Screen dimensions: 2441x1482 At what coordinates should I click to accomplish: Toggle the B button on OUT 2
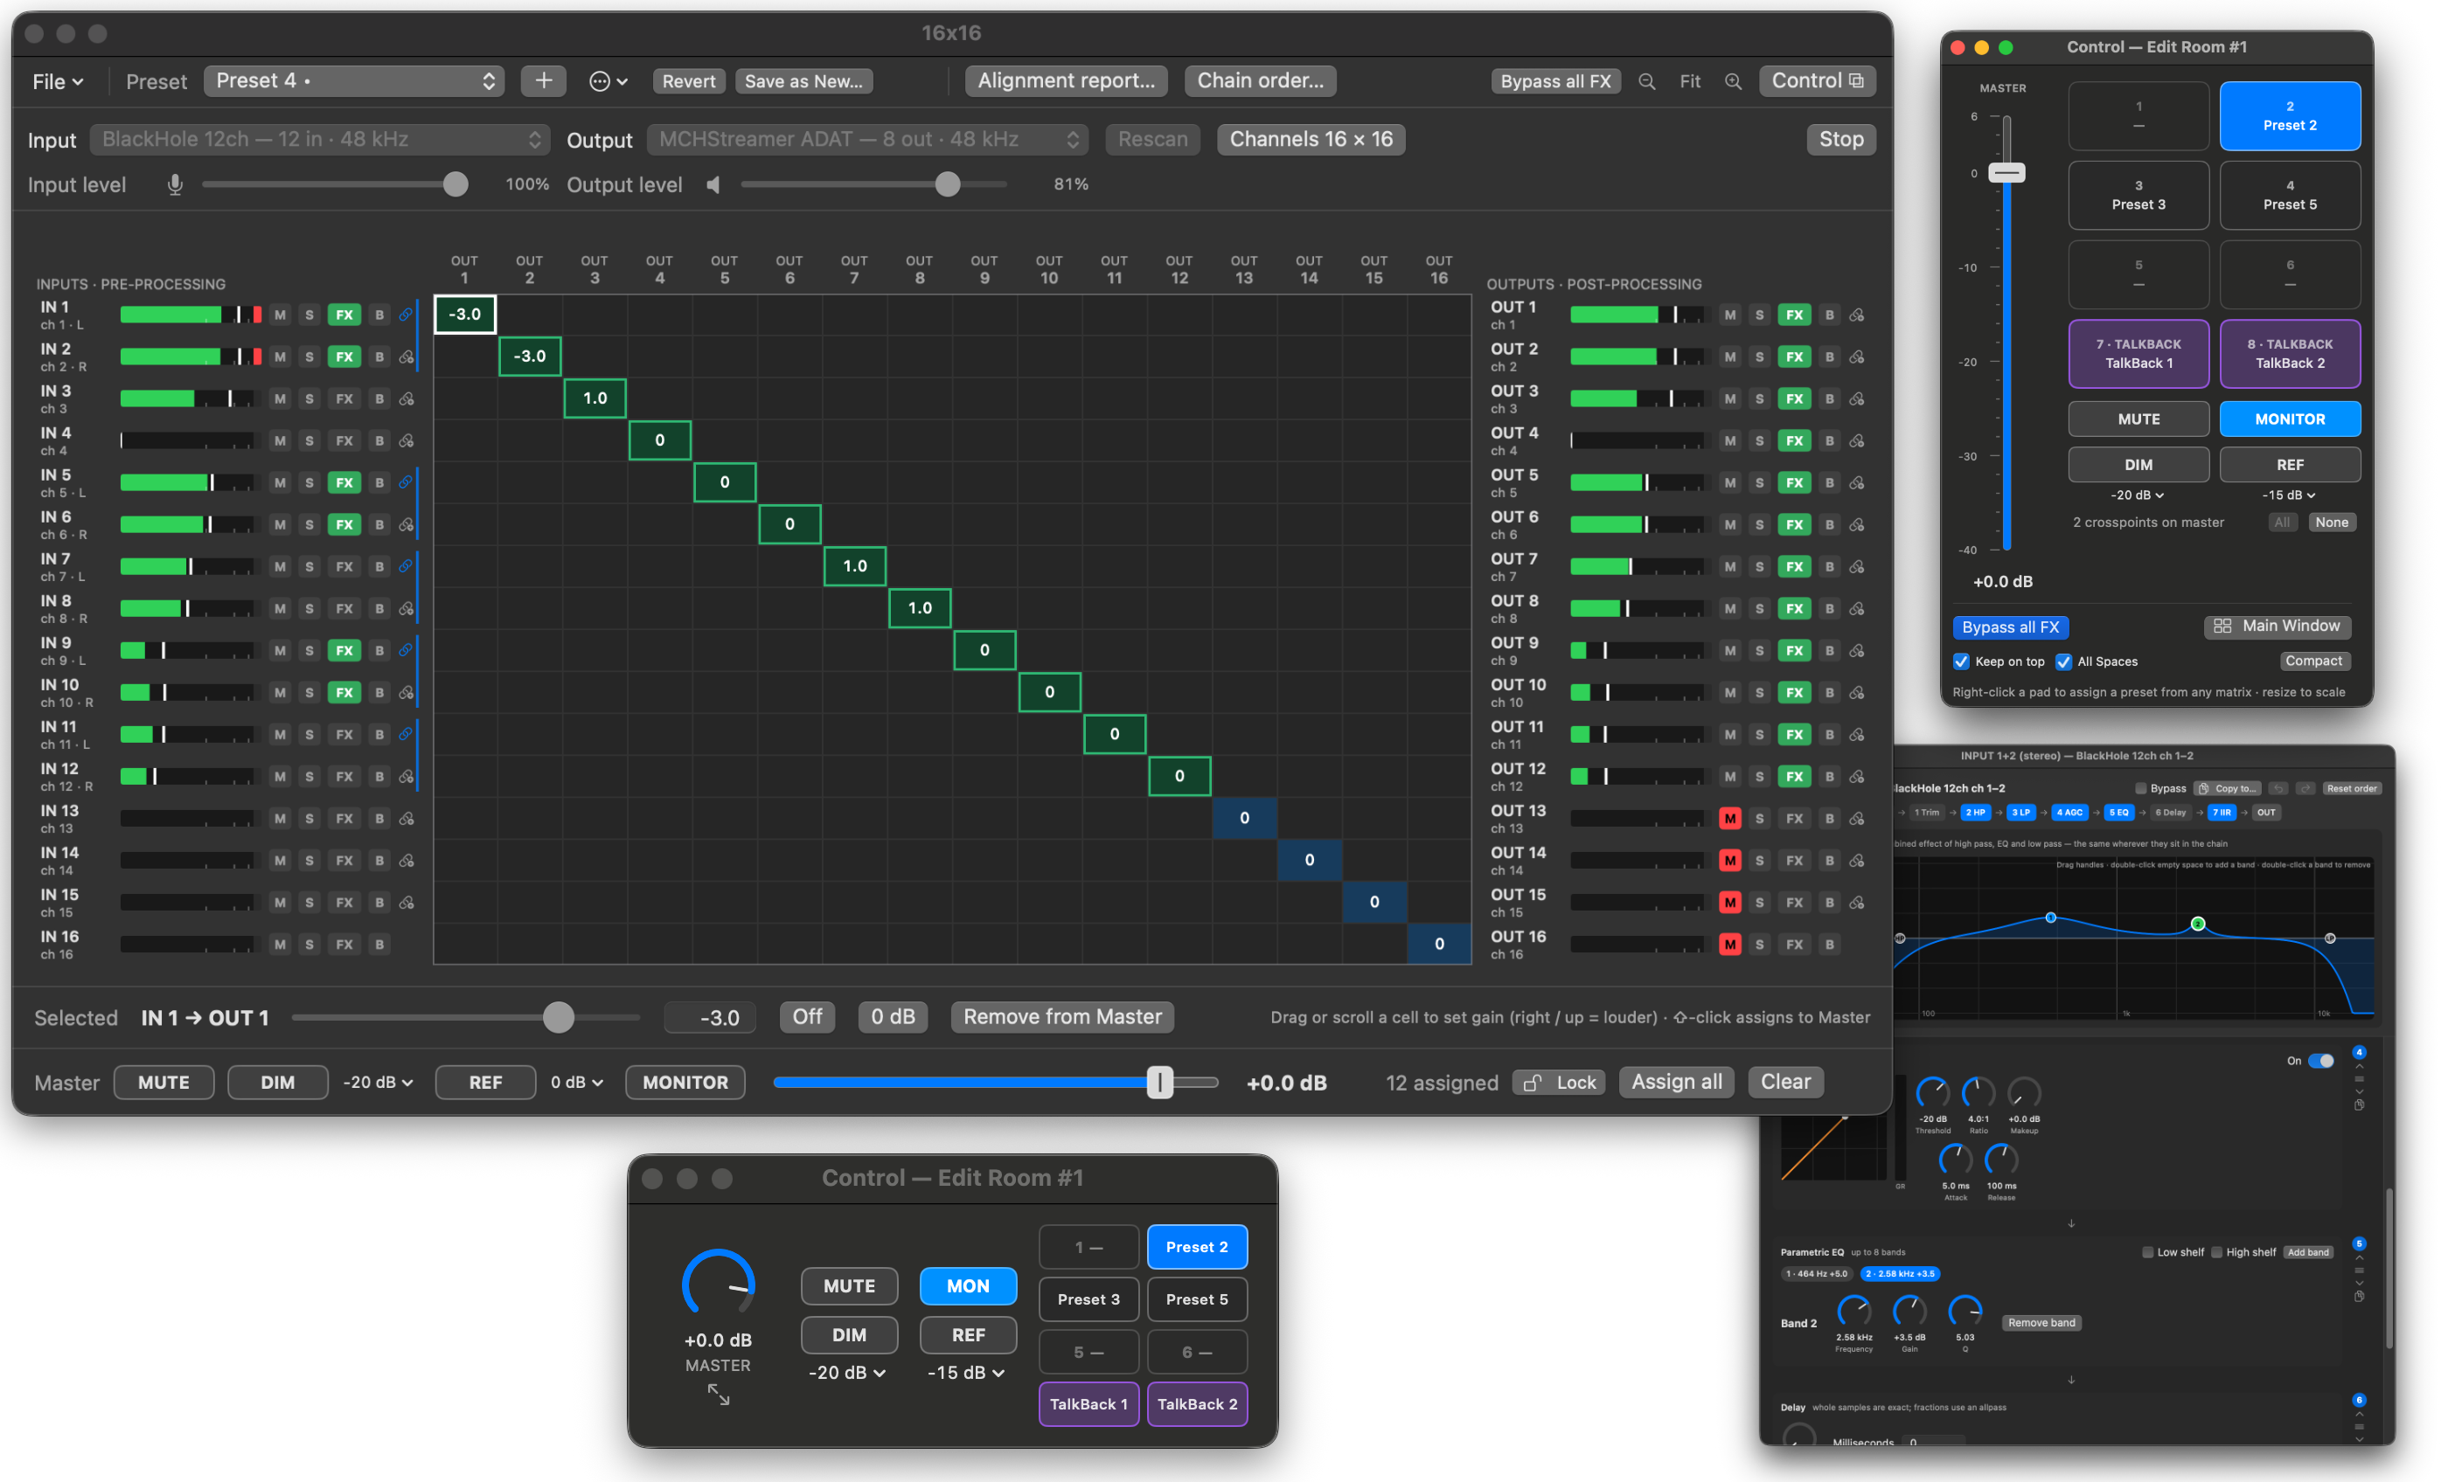pyautogui.click(x=1829, y=357)
